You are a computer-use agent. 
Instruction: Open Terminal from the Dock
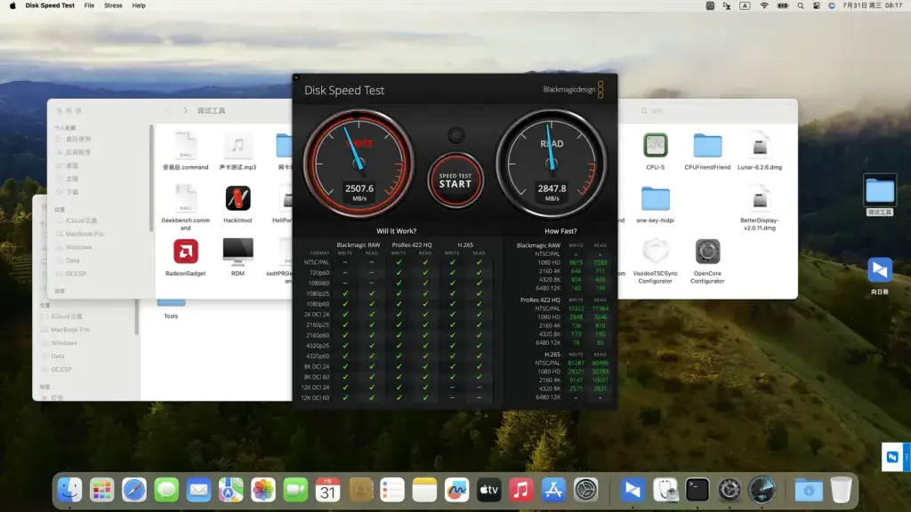click(x=697, y=490)
